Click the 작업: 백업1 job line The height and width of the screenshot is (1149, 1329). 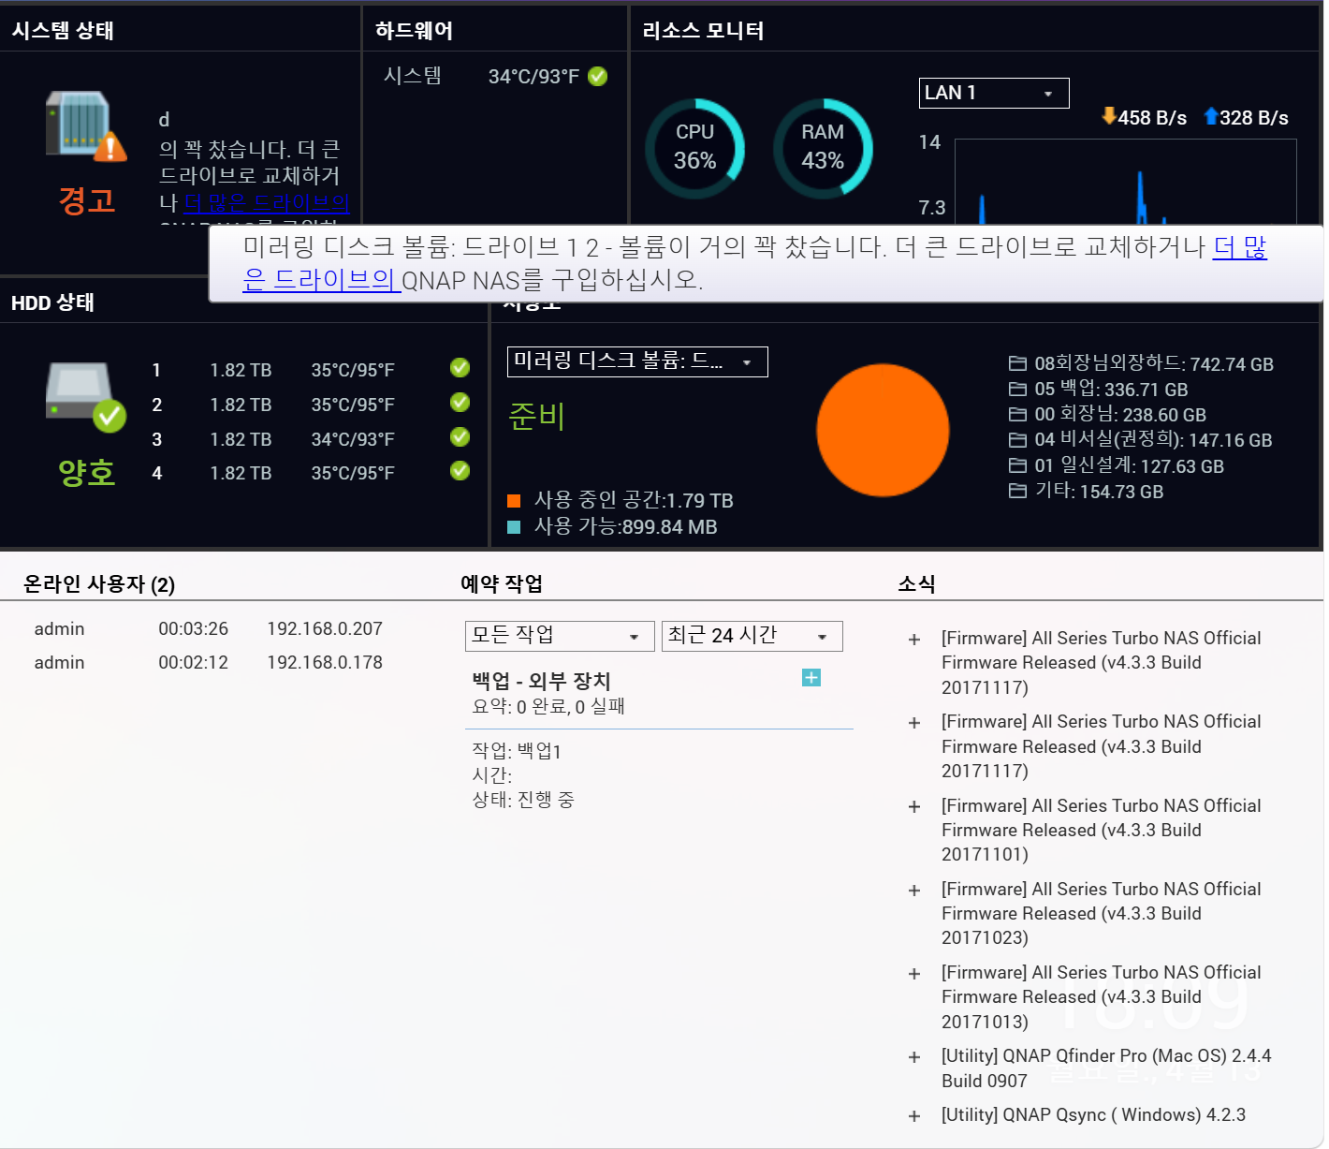tap(517, 751)
